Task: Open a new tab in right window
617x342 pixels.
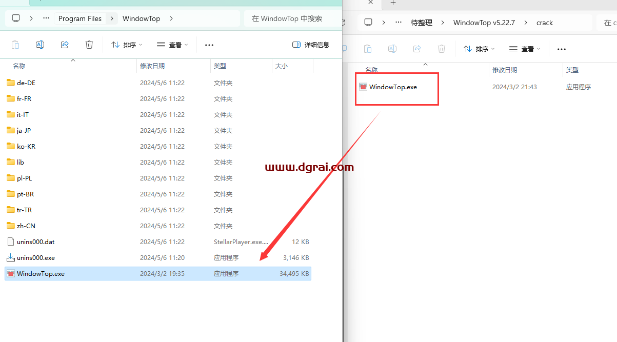Action: click(393, 3)
